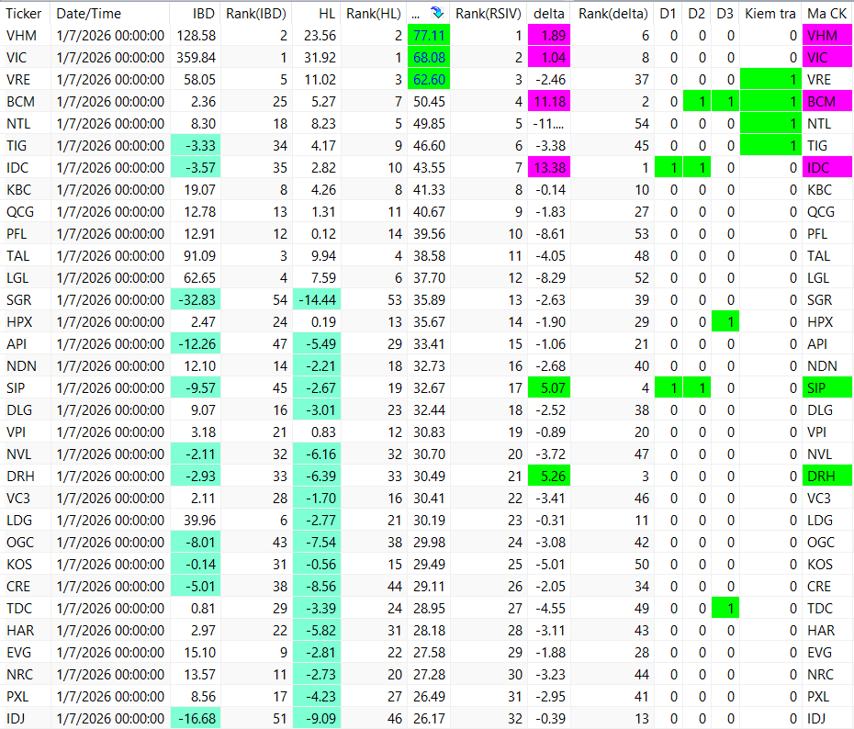Click the green 77.11 cell
Viewport: 854px width, 729px height.
coord(429,36)
